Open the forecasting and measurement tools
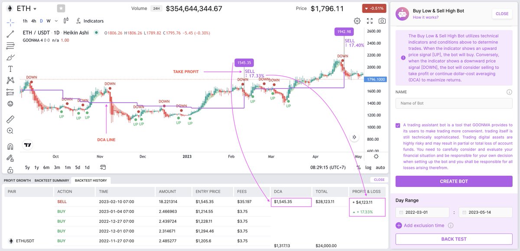The image size is (520, 251). point(10,92)
